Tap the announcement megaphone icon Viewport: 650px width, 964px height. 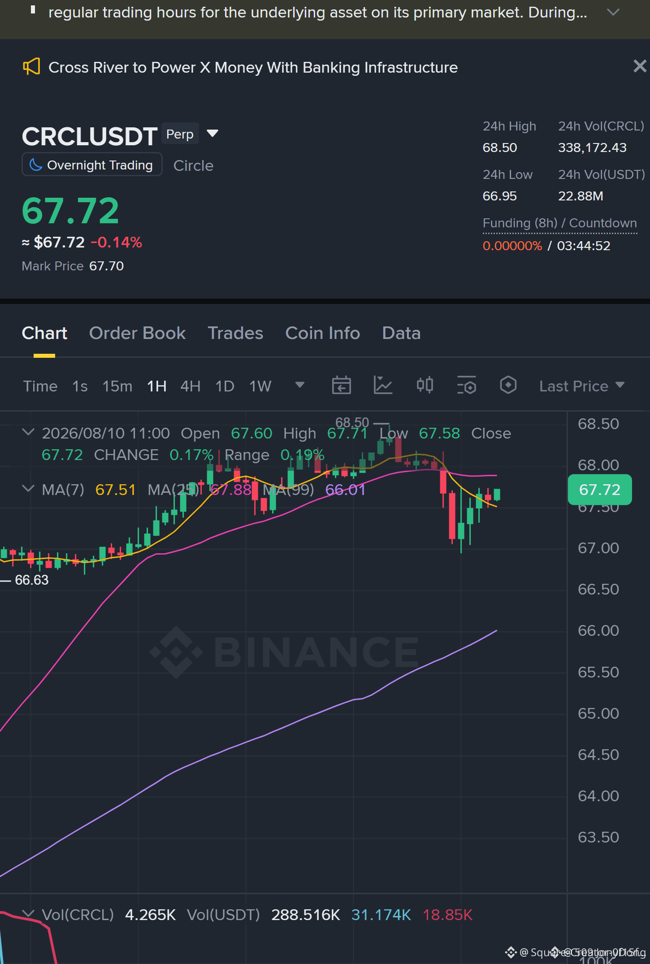point(32,67)
